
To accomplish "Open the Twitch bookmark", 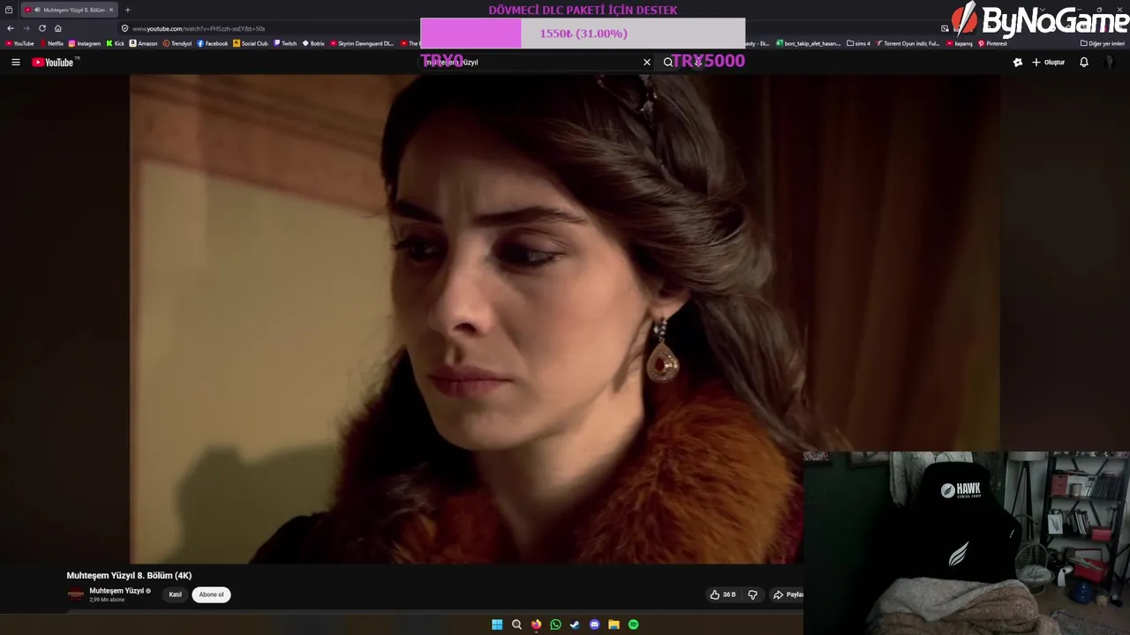I will pyautogui.click(x=285, y=43).
